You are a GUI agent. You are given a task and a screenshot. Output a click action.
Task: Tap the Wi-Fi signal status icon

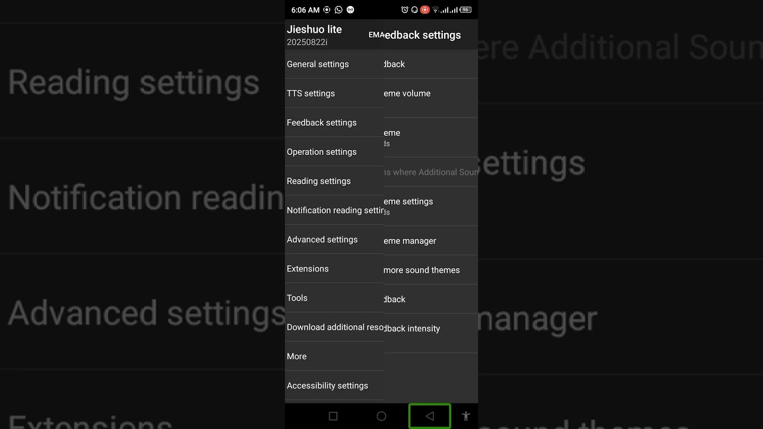(x=436, y=10)
